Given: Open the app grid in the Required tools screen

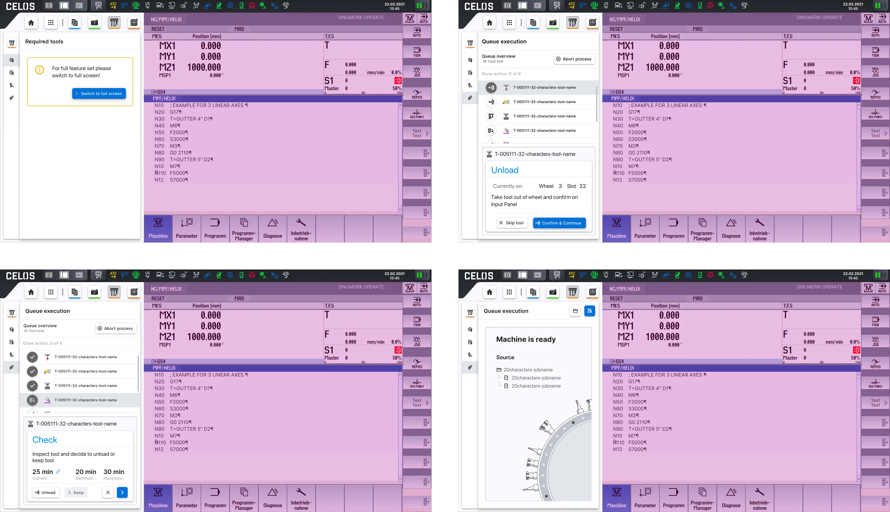Looking at the screenshot, I should point(51,23).
